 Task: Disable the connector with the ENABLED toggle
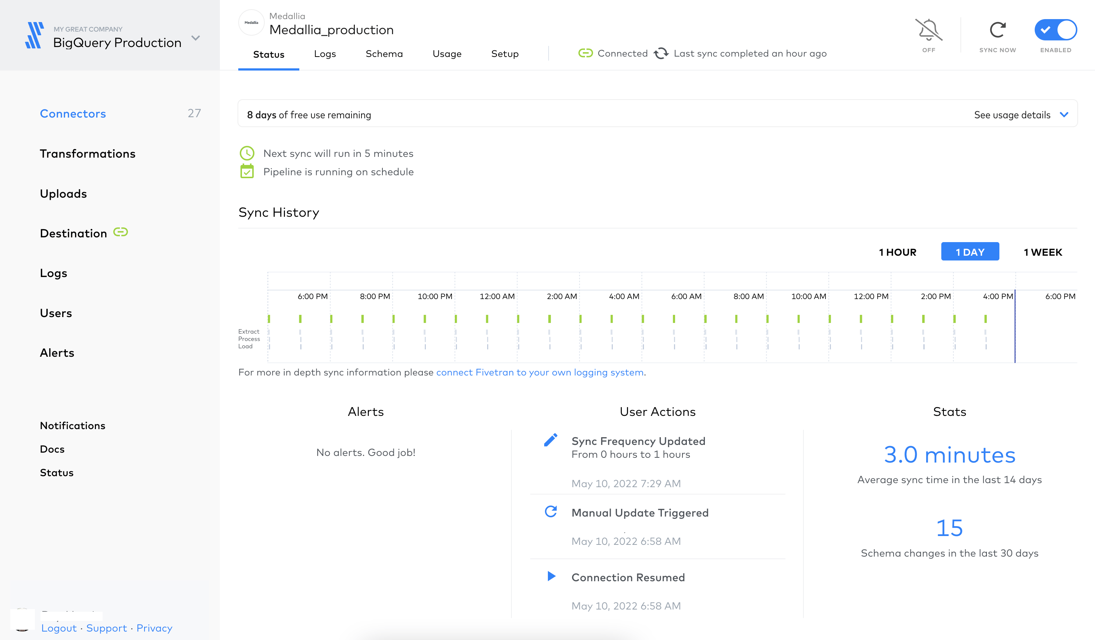(x=1055, y=30)
